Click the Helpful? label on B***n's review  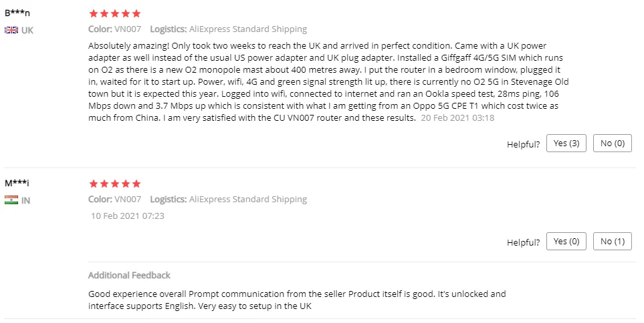pos(523,144)
